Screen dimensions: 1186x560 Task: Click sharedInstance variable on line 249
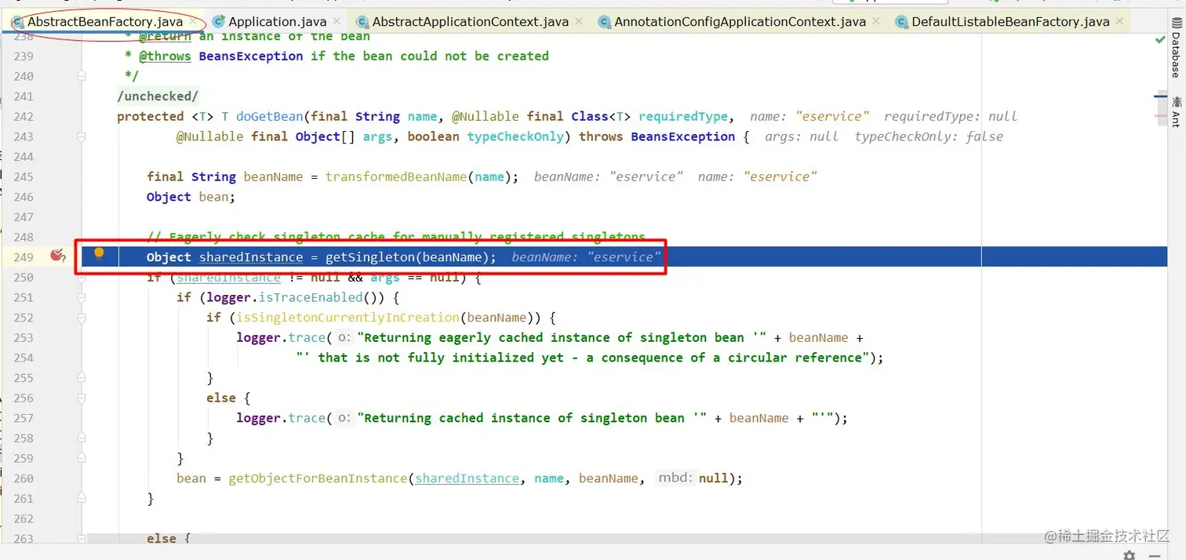(x=251, y=257)
